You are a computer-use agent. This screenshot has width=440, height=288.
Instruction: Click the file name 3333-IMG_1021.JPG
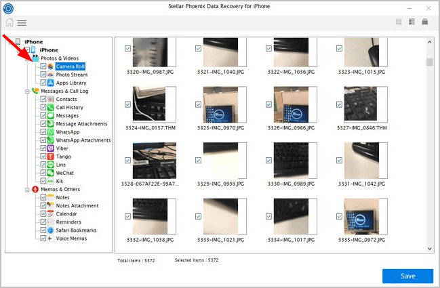(x=220, y=240)
